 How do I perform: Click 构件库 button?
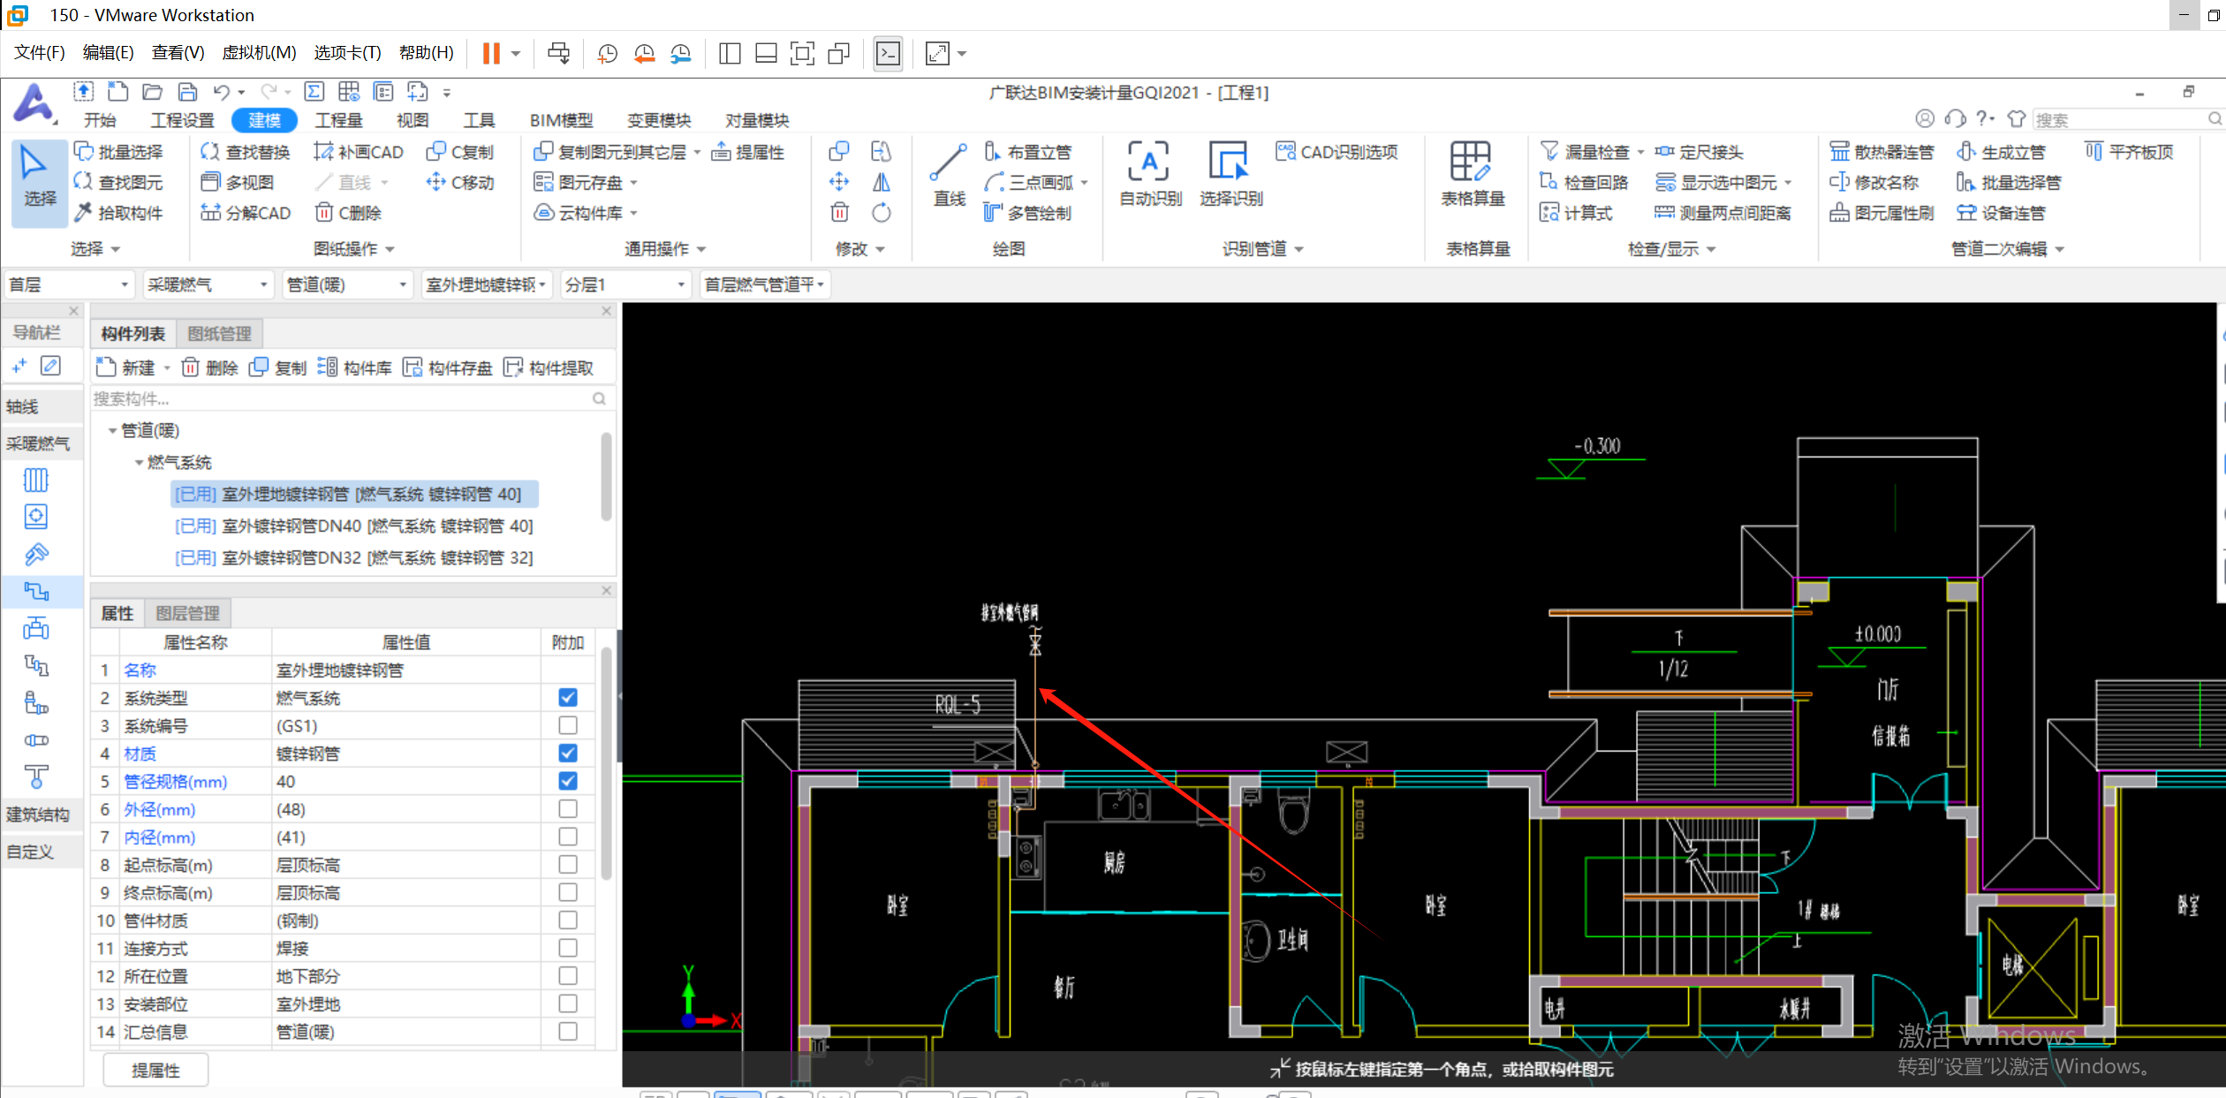tap(354, 367)
